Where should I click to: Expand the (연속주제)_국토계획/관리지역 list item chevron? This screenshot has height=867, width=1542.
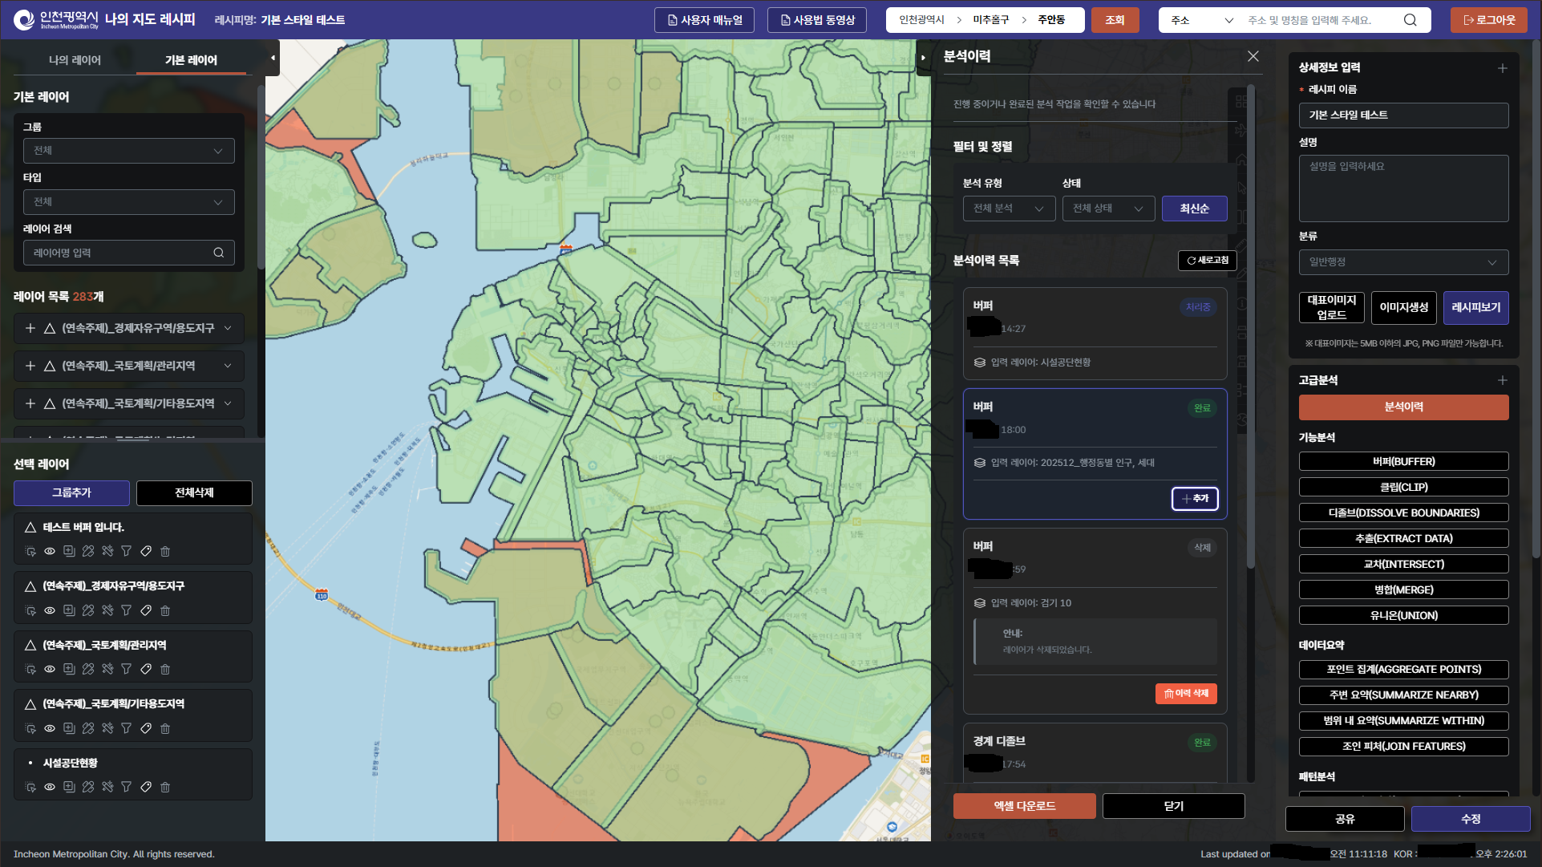click(228, 366)
